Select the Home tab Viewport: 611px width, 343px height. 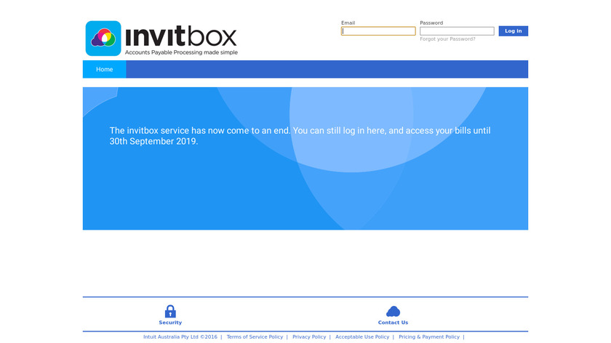point(105,69)
